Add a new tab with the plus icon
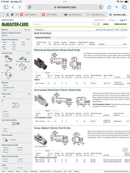The image size is (130, 173). click(x=117, y=7)
